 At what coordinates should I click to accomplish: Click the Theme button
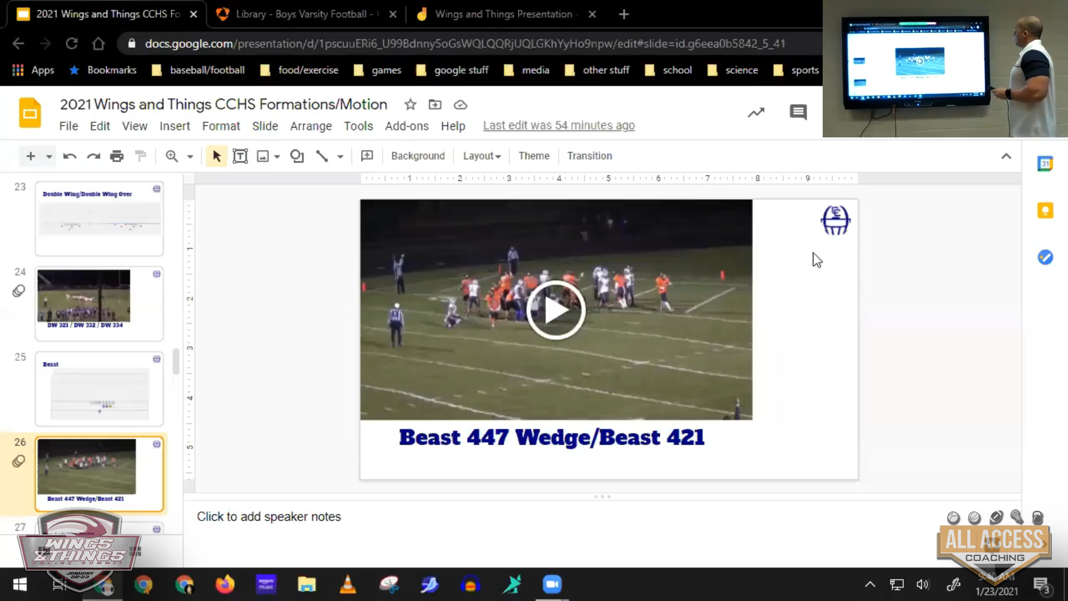tap(534, 156)
